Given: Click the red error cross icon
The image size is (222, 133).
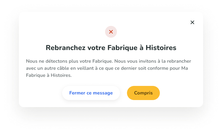Looking at the screenshot, I should (111, 32).
